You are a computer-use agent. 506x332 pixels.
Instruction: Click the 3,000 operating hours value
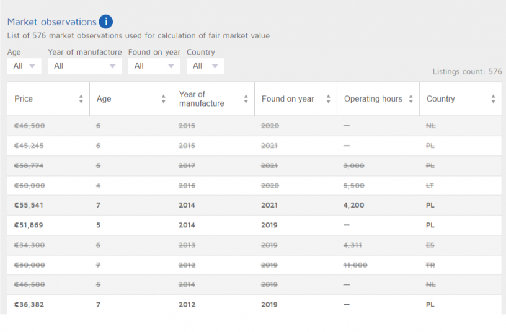(x=353, y=165)
